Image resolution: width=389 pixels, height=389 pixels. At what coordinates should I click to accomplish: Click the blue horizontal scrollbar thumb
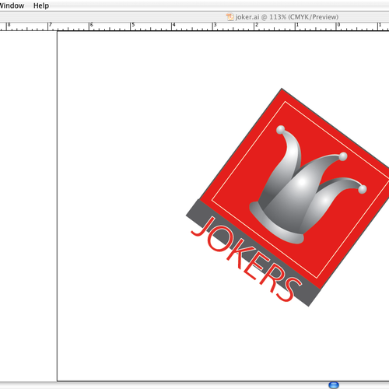334,385
